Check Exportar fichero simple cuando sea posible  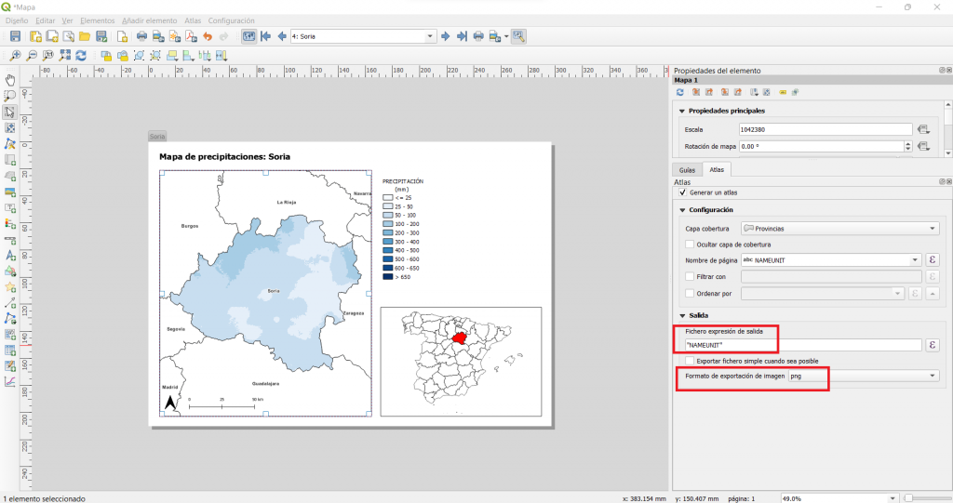[690, 361]
